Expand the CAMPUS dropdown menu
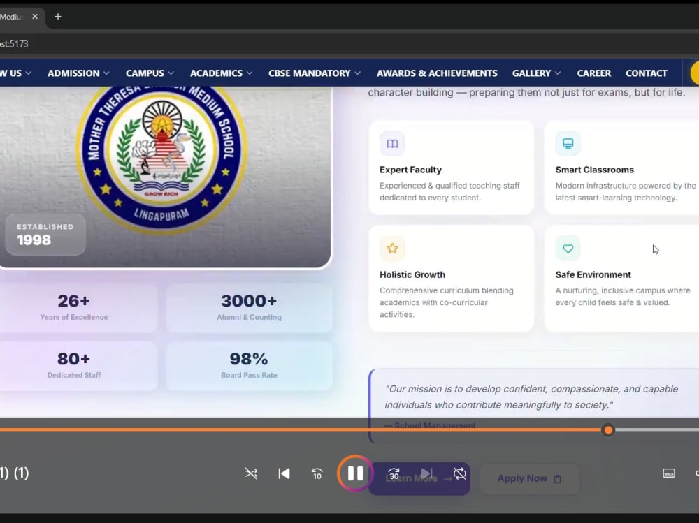This screenshot has width=699, height=523. (150, 73)
